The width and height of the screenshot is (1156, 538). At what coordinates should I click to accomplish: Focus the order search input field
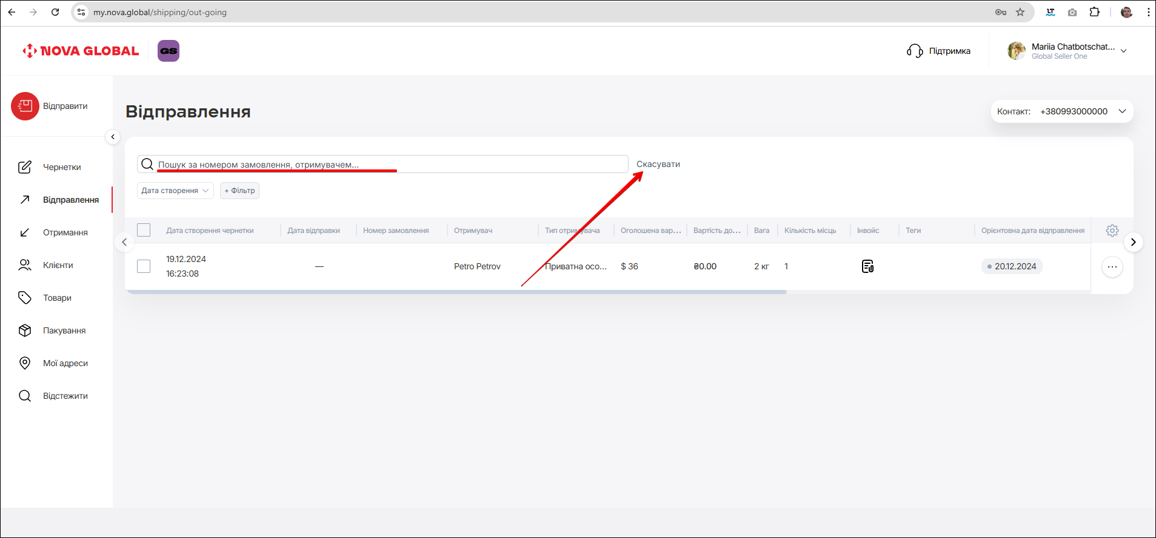(388, 164)
